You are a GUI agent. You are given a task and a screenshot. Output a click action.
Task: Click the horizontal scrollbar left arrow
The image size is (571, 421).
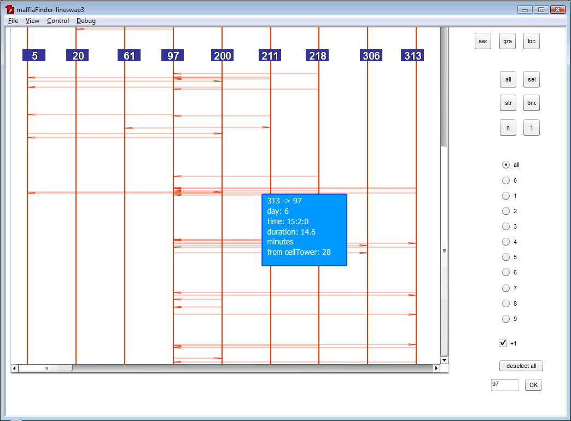pyautogui.click(x=15, y=368)
